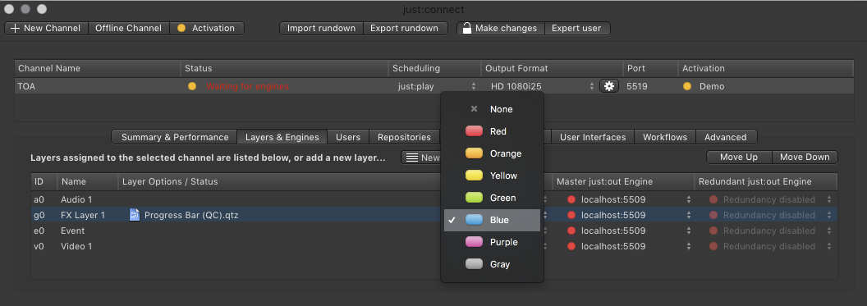The height and width of the screenshot is (306, 867).
Task: Click the Move Down button
Action: (x=805, y=158)
